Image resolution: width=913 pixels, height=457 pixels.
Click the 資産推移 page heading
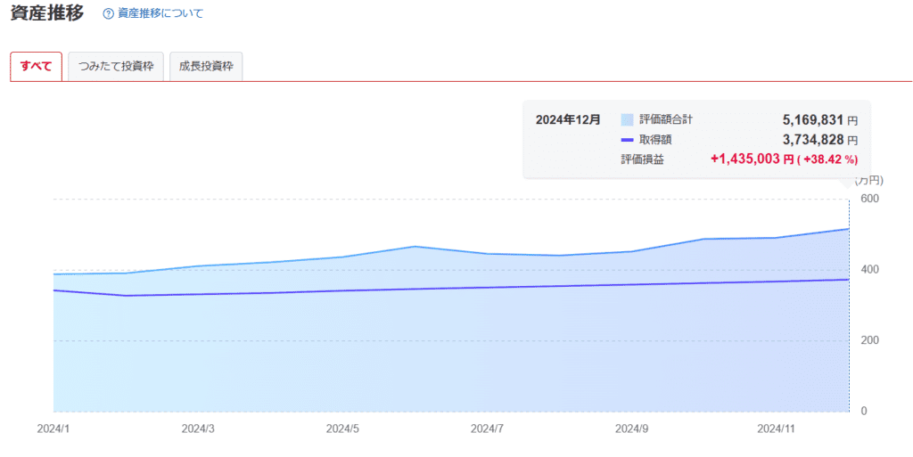pos(47,13)
